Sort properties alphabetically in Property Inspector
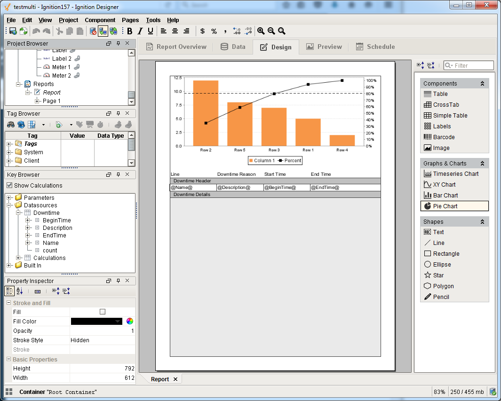This screenshot has width=501, height=401. coord(20,291)
